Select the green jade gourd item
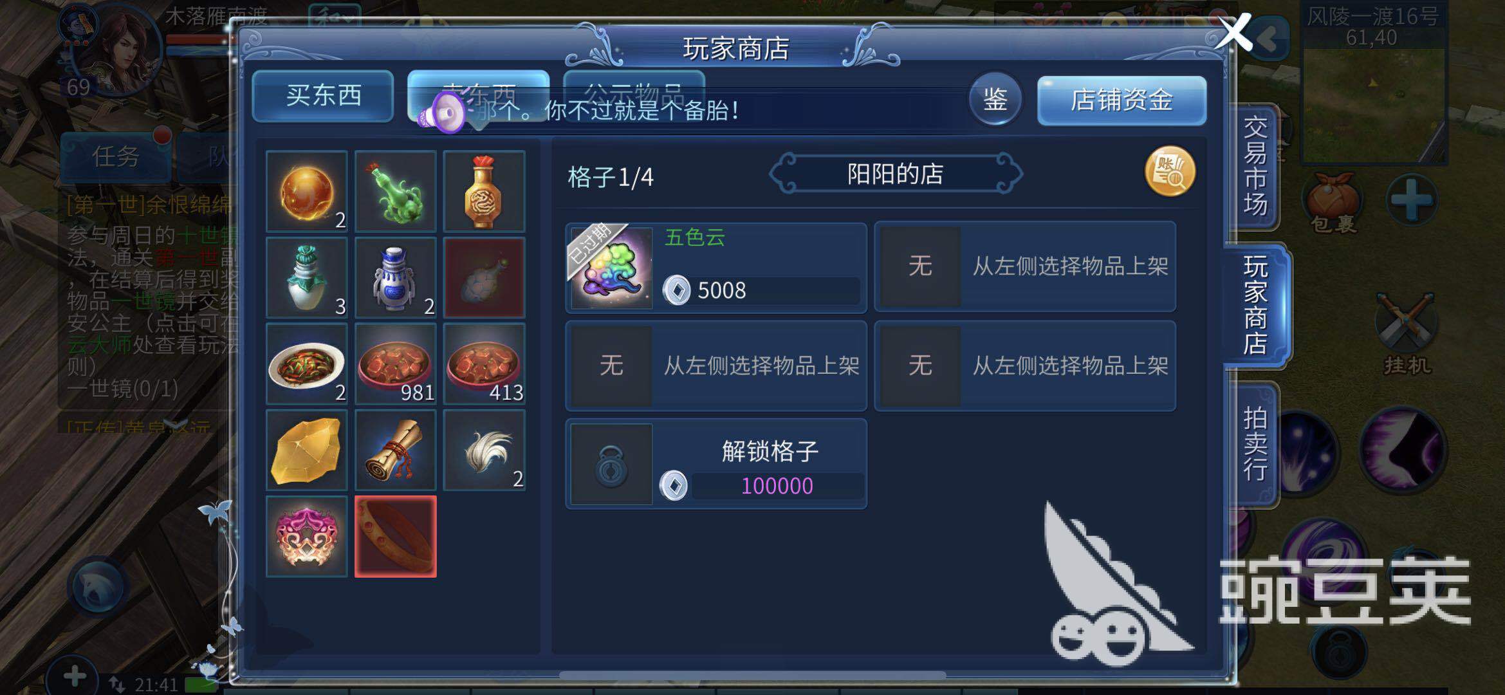1505x695 pixels. 395,191
